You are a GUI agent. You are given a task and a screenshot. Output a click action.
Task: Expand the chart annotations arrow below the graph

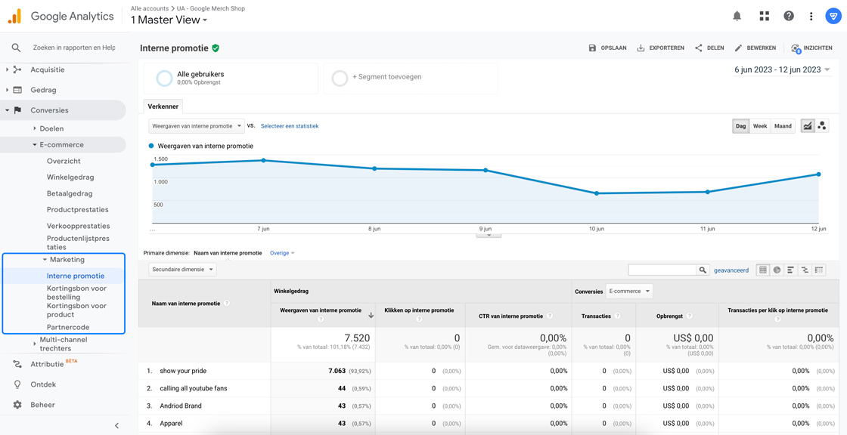pyautogui.click(x=489, y=235)
